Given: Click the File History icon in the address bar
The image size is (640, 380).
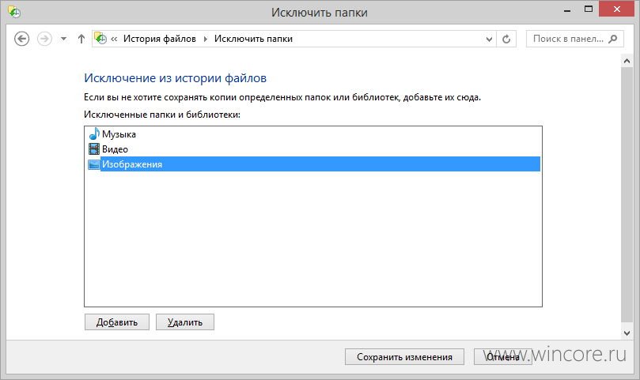Looking at the screenshot, I should point(100,39).
